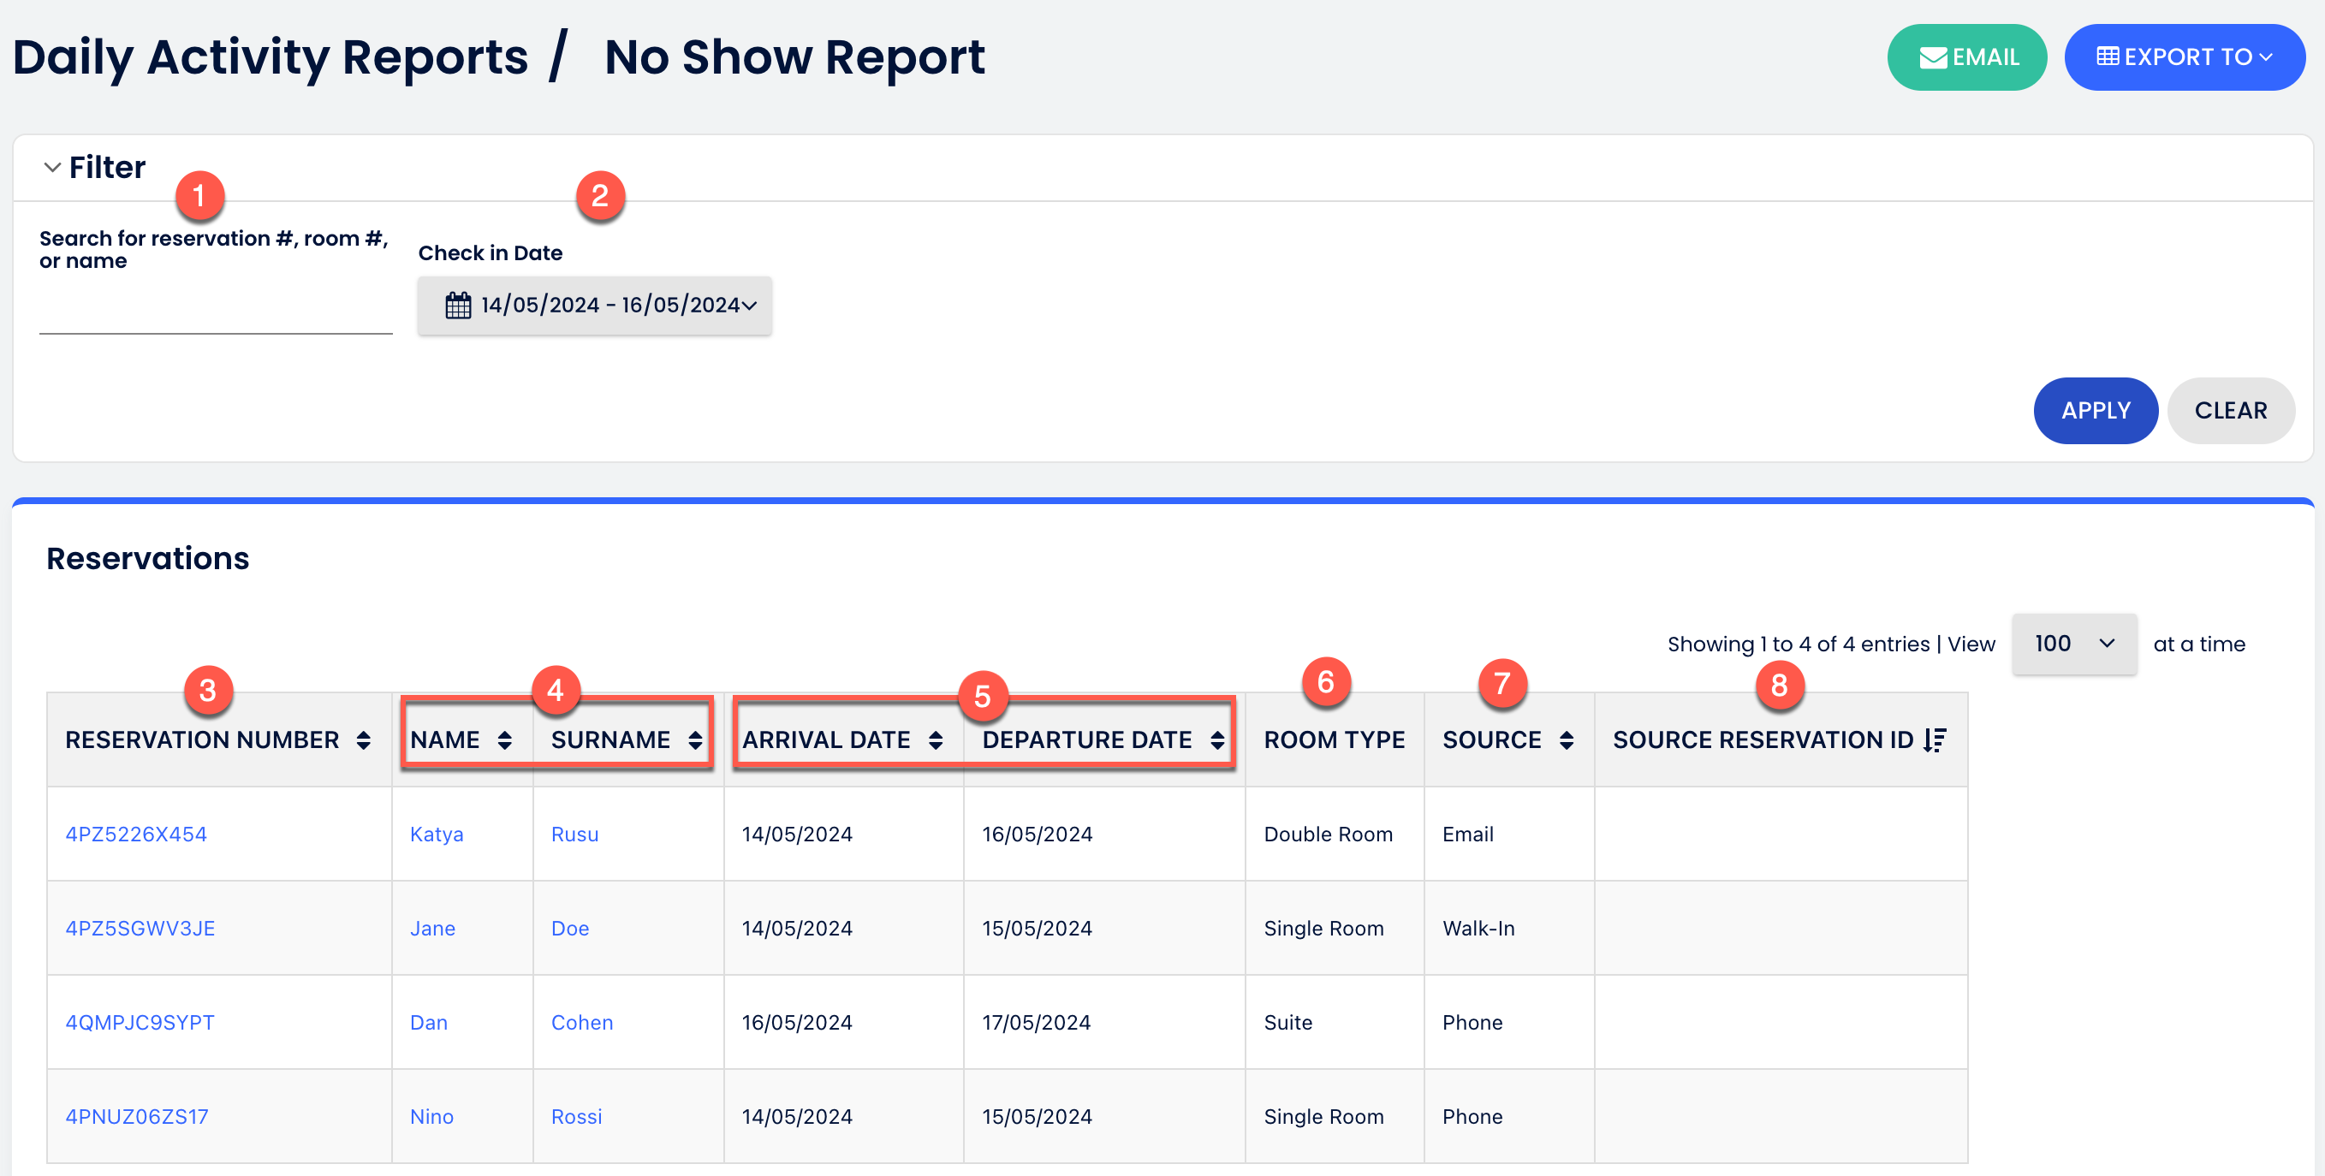Sort the NAME column

click(505, 739)
